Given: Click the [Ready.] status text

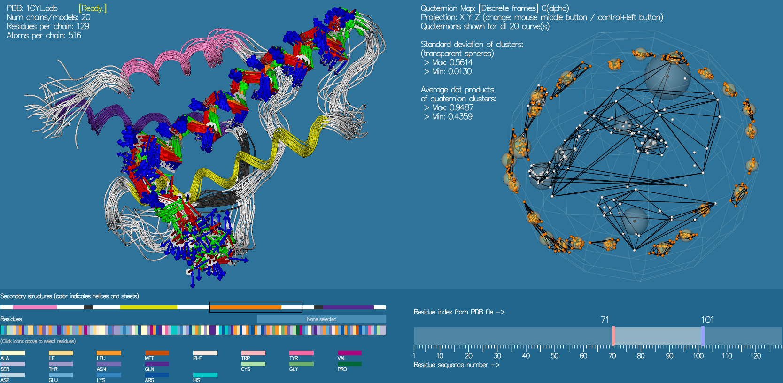Looking at the screenshot, I should click(93, 8).
